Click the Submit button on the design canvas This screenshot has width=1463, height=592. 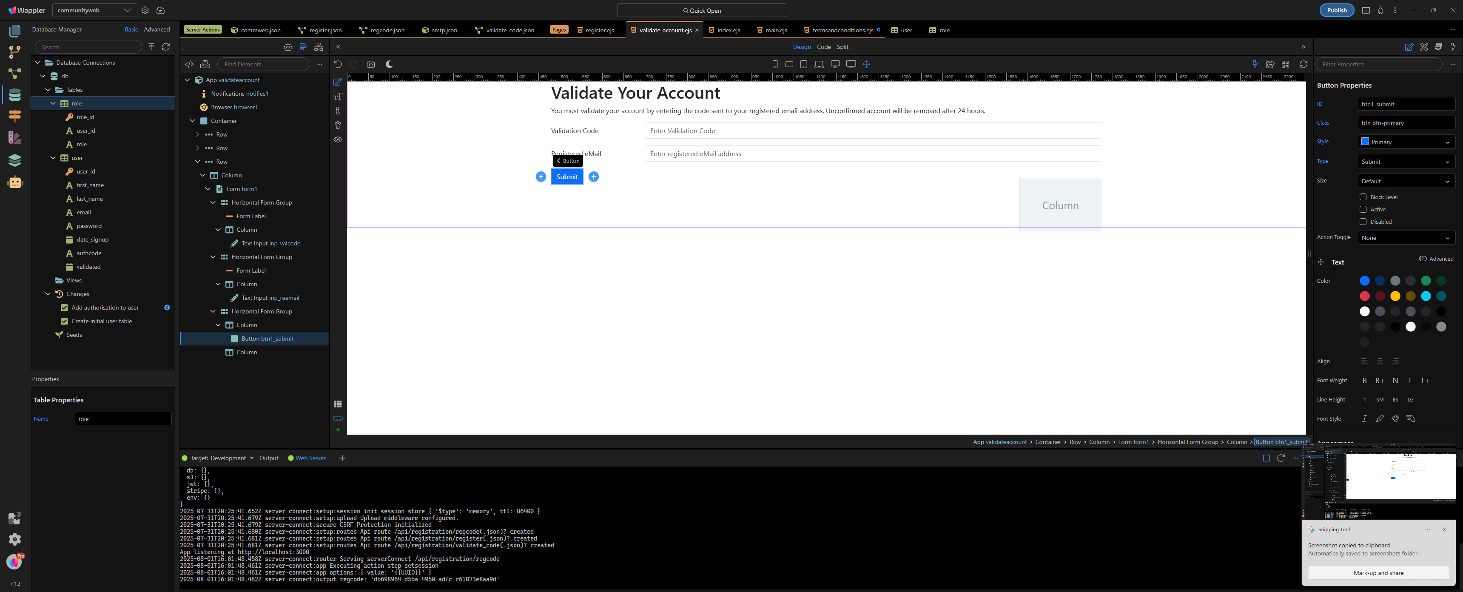(x=567, y=176)
